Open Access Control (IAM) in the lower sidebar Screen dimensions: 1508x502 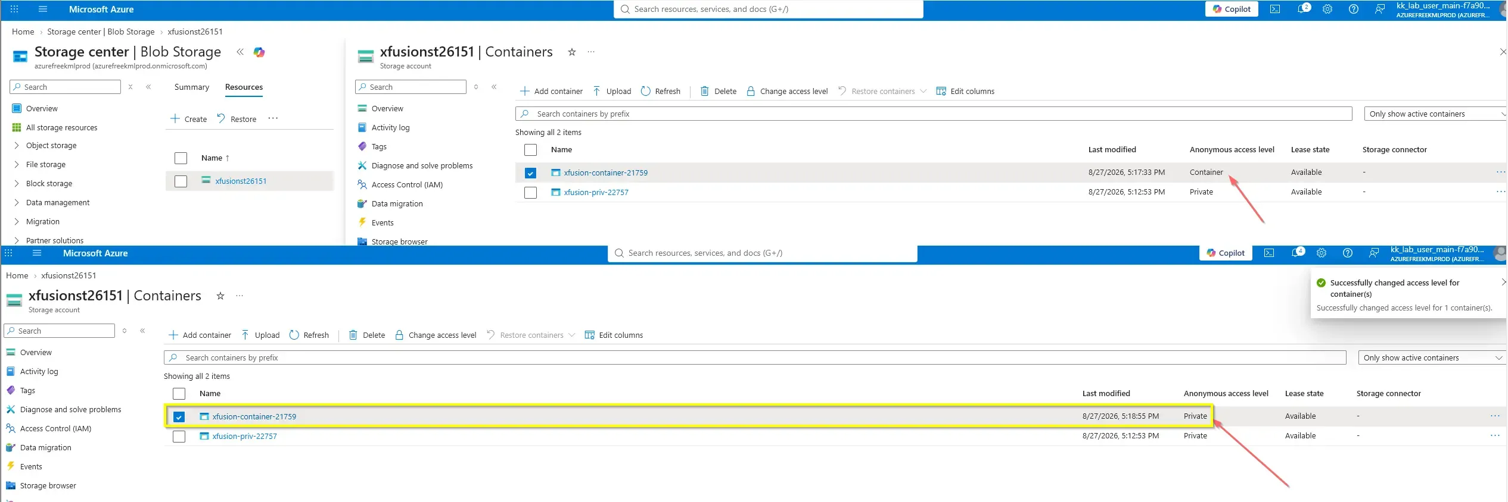tap(55, 429)
